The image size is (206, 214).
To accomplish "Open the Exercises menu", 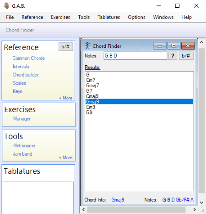I will click(60, 17).
